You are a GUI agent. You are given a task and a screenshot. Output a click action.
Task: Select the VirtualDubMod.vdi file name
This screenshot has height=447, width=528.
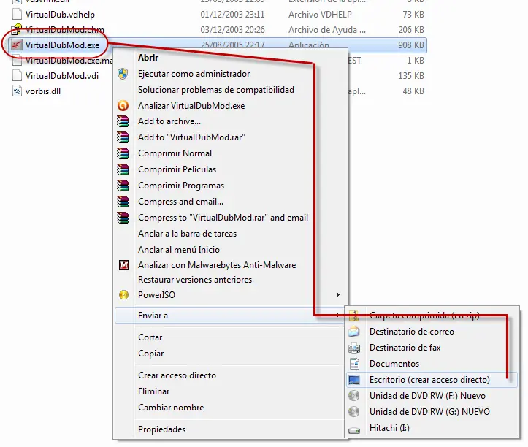click(x=62, y=76)
